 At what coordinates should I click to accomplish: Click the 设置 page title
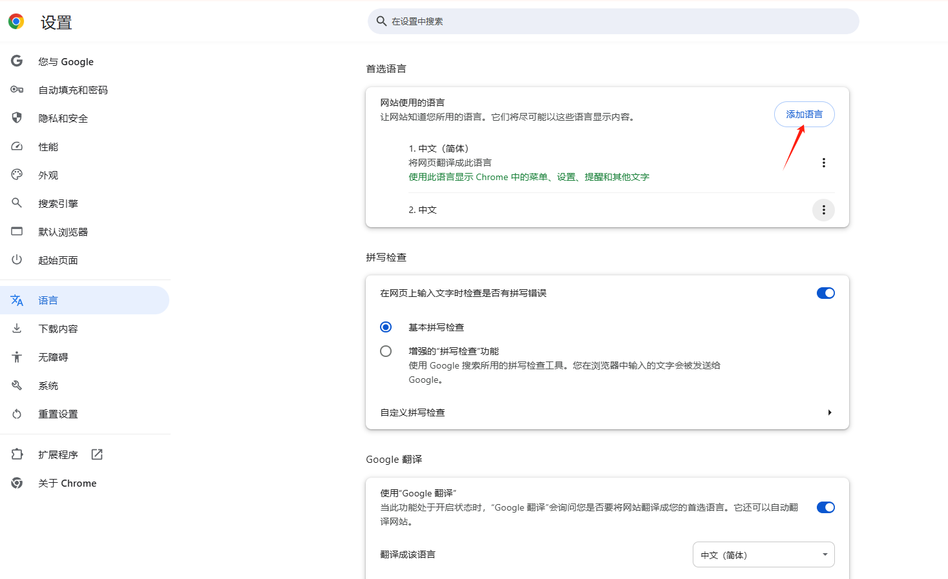[x=56, y=23]
